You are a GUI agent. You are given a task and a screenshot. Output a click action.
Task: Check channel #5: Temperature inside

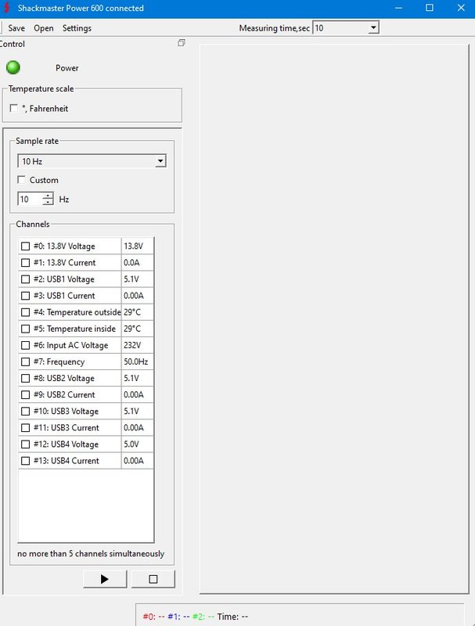[25, 329]
